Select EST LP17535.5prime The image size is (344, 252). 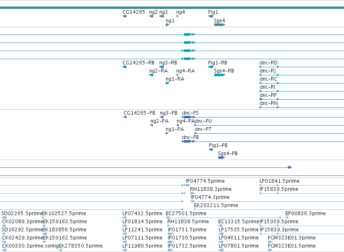pyautogui.click(x=238, y=230)
